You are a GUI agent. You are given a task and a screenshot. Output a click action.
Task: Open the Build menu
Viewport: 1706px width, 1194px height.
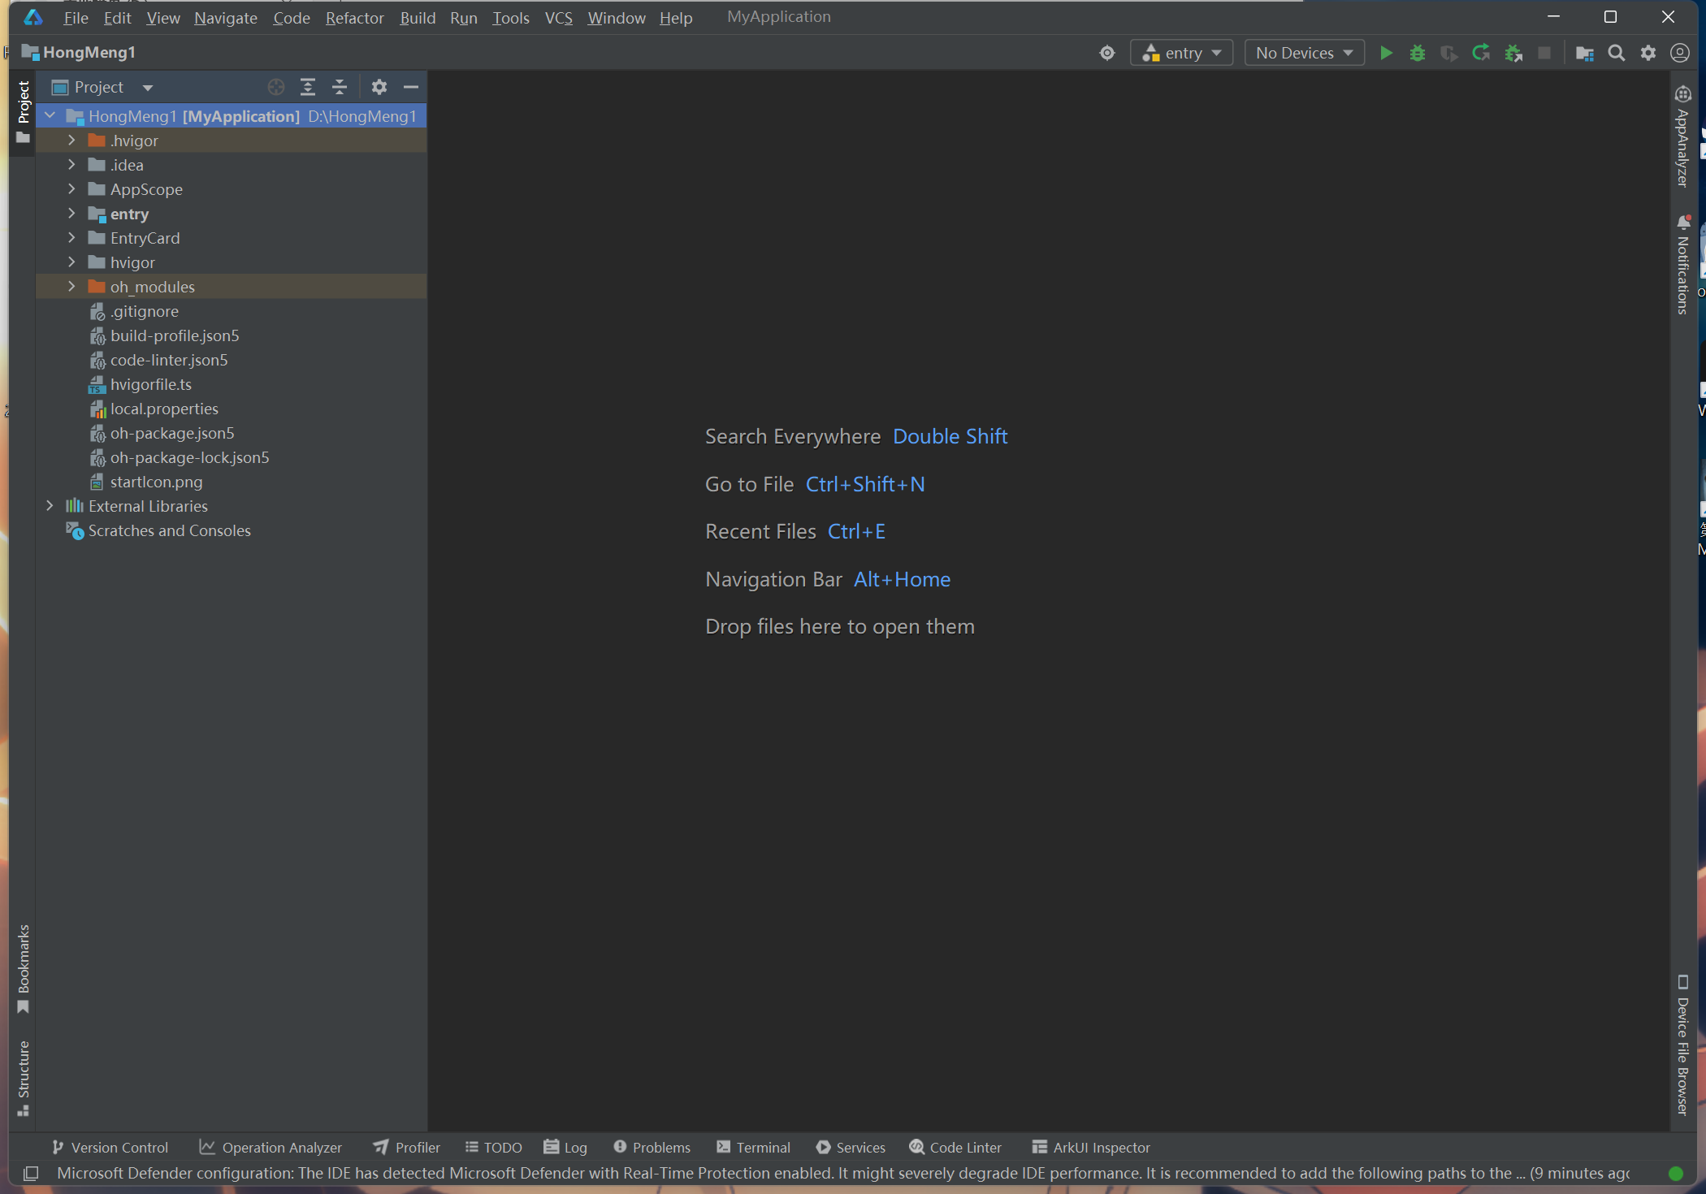click(x=418, y=18)
